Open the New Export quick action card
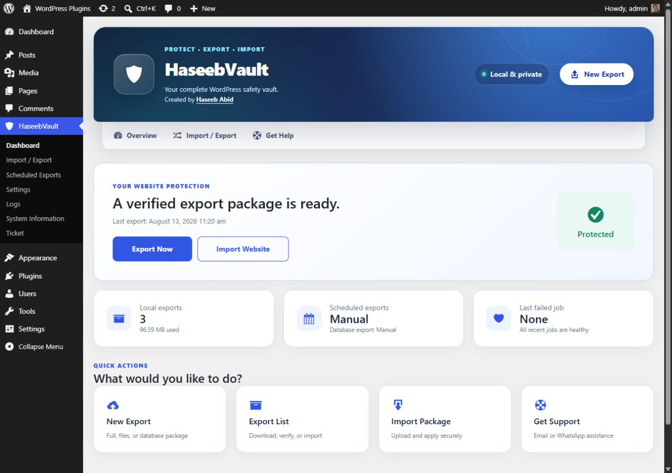Screen dimensions: 672x473 tap(160, 419)
